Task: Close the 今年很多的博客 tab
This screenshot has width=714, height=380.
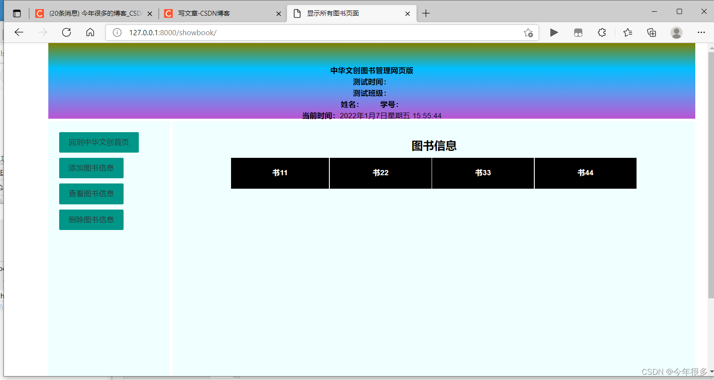Action: tap(150, 13)
